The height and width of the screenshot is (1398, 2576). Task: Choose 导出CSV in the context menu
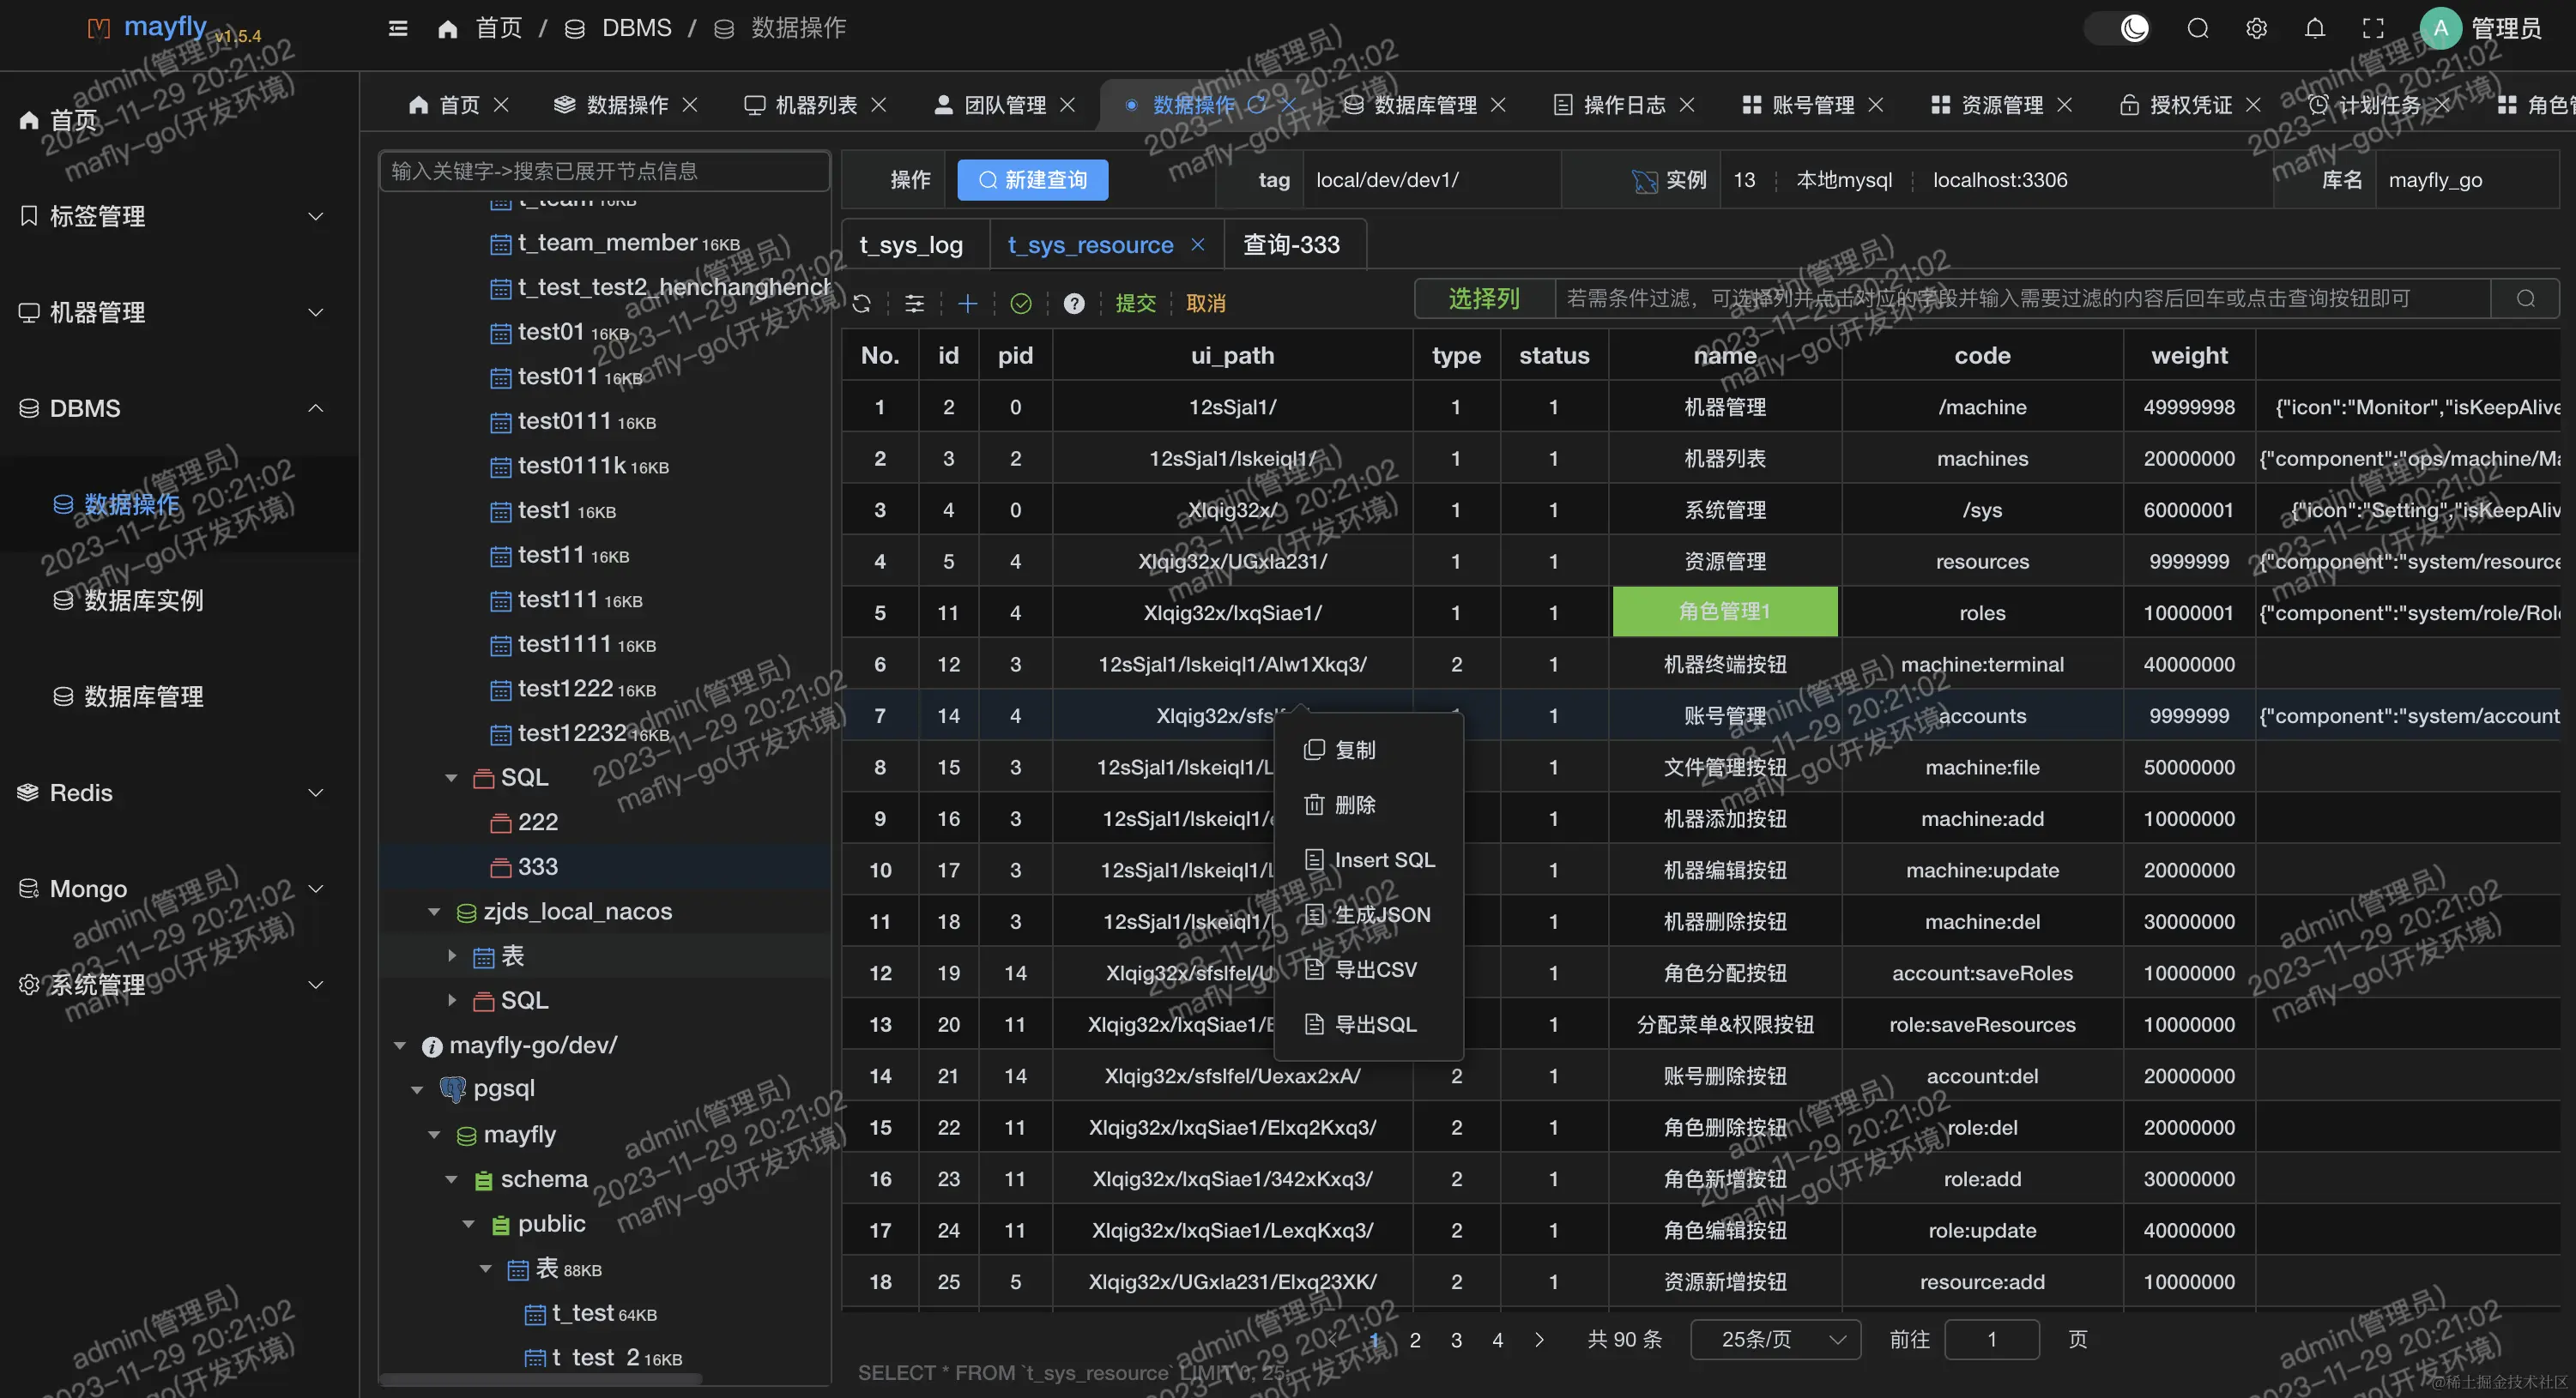[1375, 969]
